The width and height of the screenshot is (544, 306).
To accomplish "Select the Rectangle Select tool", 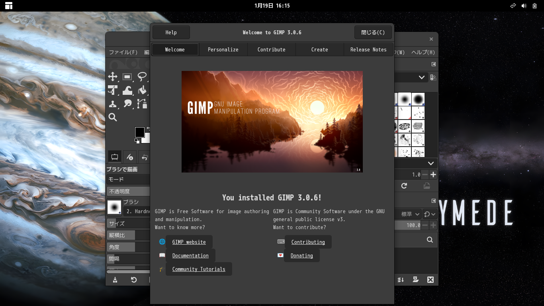I will point(127,76).
